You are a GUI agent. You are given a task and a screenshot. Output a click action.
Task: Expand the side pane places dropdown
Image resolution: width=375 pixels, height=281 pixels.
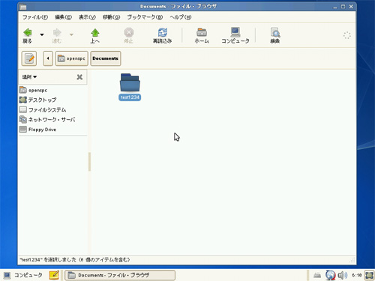pyautogui.click(x=29, y=77)
